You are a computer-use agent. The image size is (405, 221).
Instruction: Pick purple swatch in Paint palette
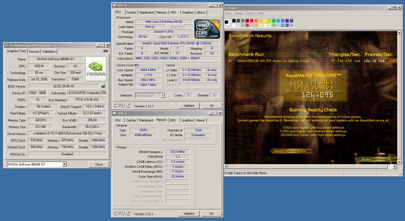pos(292,21)
